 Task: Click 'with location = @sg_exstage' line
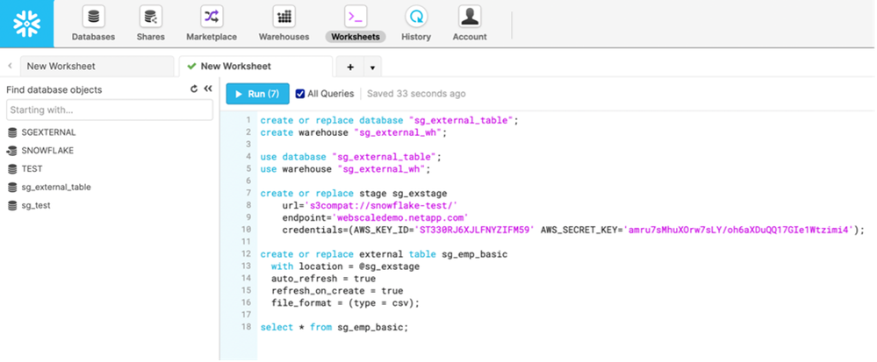click(x=345, y=266)
